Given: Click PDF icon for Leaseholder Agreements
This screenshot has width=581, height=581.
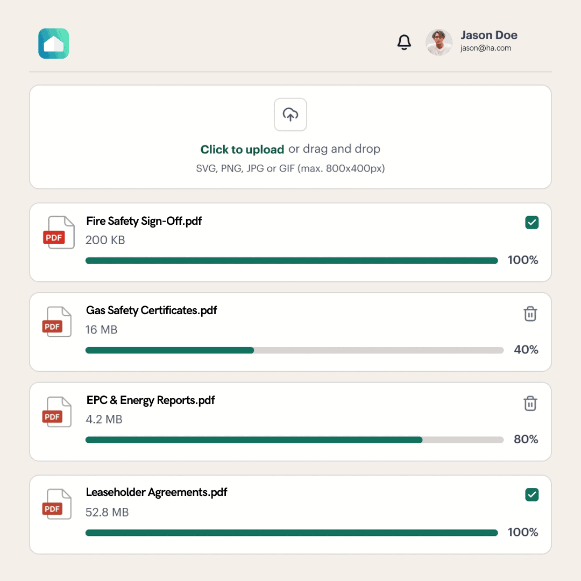Looking at the screenshot, I should [58, 505].
